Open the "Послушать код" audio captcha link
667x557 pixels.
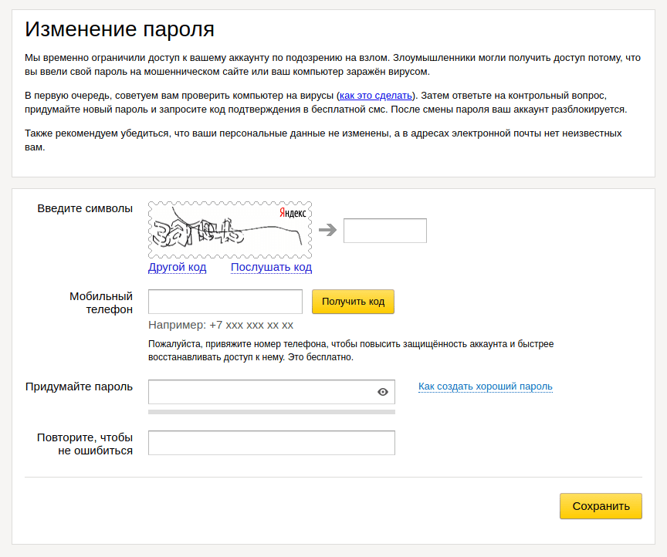tap(271, 268)
